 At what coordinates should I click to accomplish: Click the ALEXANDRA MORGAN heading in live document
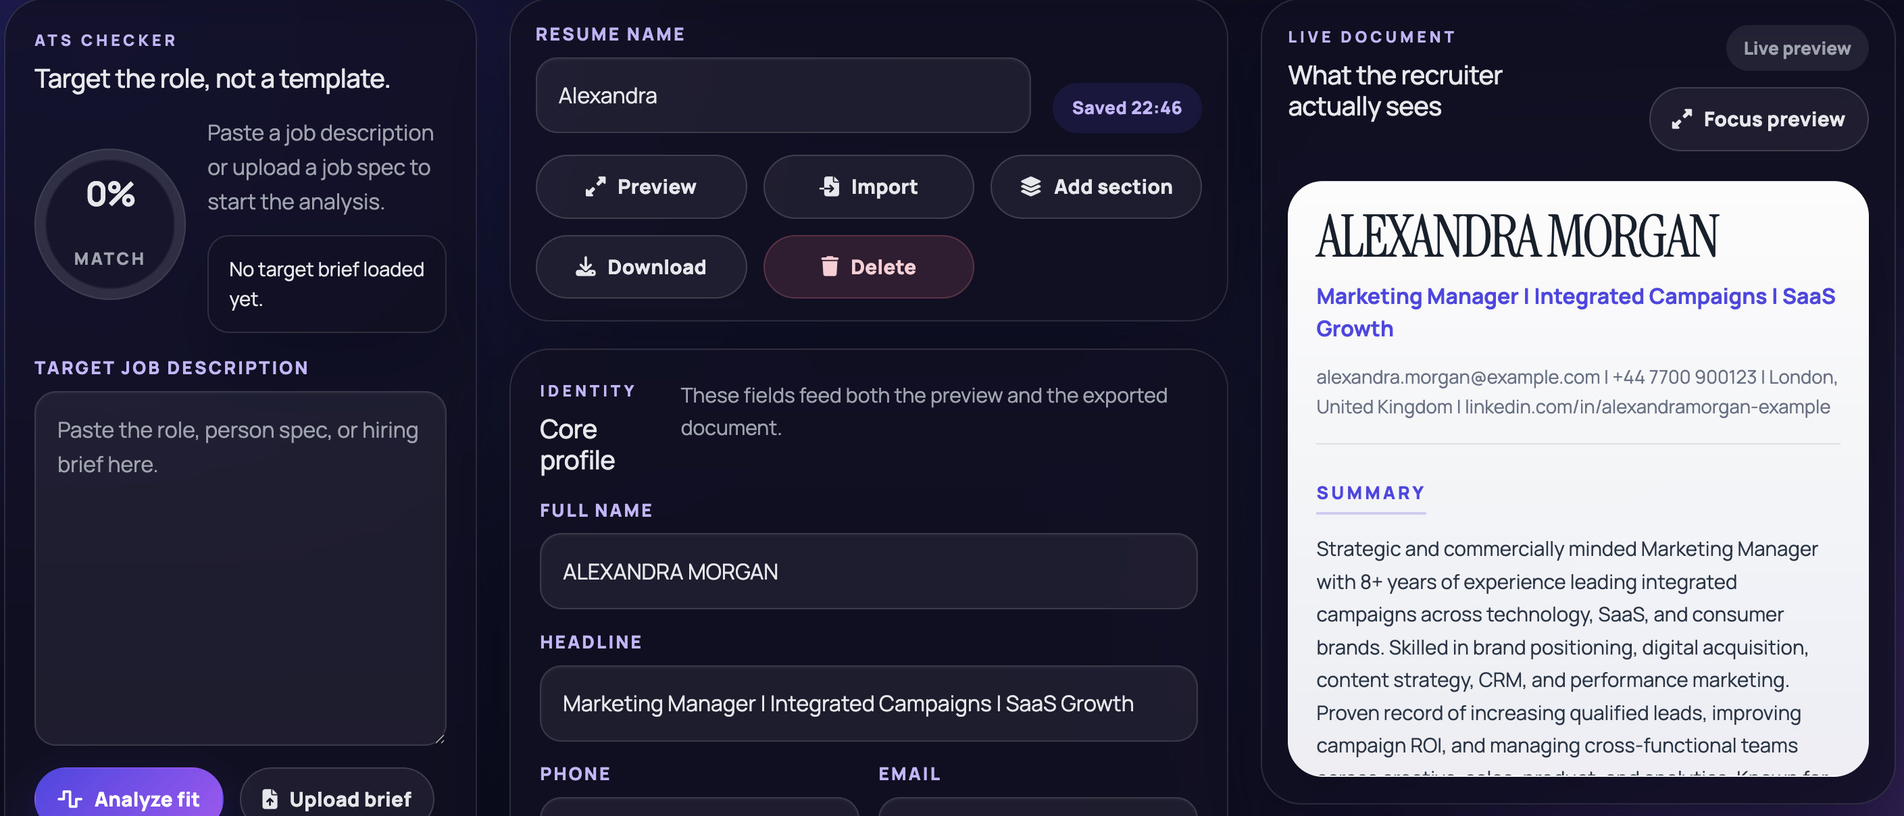click(x=1517, y=236)
